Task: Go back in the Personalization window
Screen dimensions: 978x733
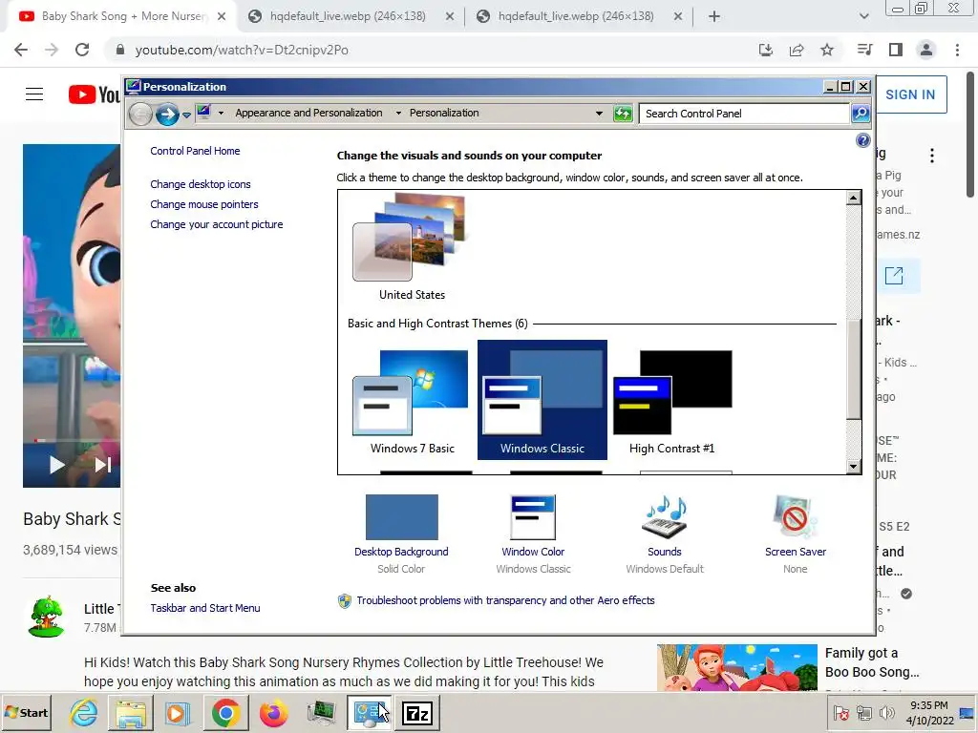Action: tap(141, 115)
